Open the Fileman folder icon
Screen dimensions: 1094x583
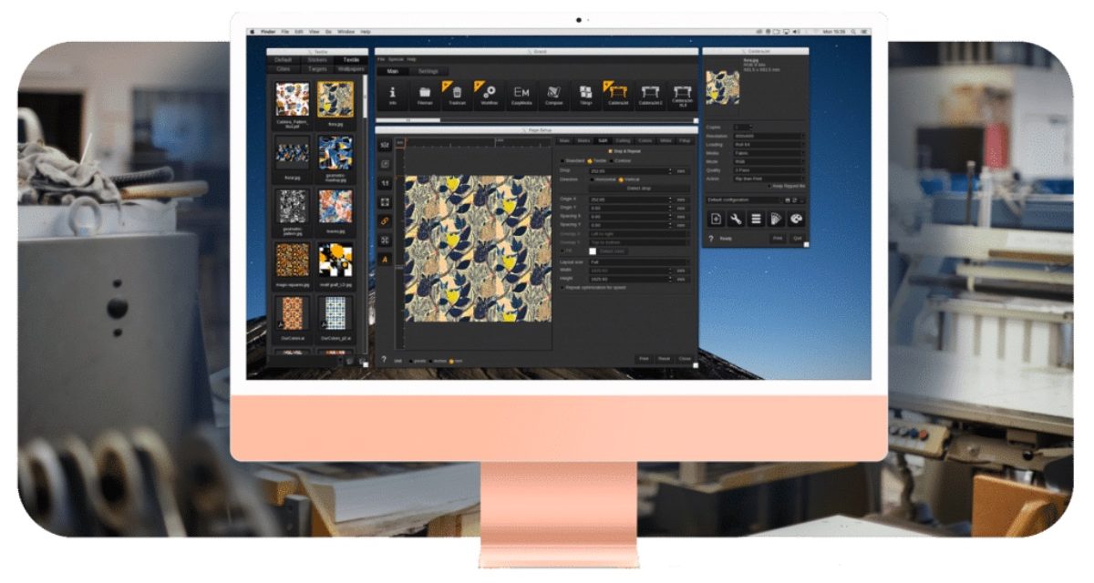coord(425,93)
